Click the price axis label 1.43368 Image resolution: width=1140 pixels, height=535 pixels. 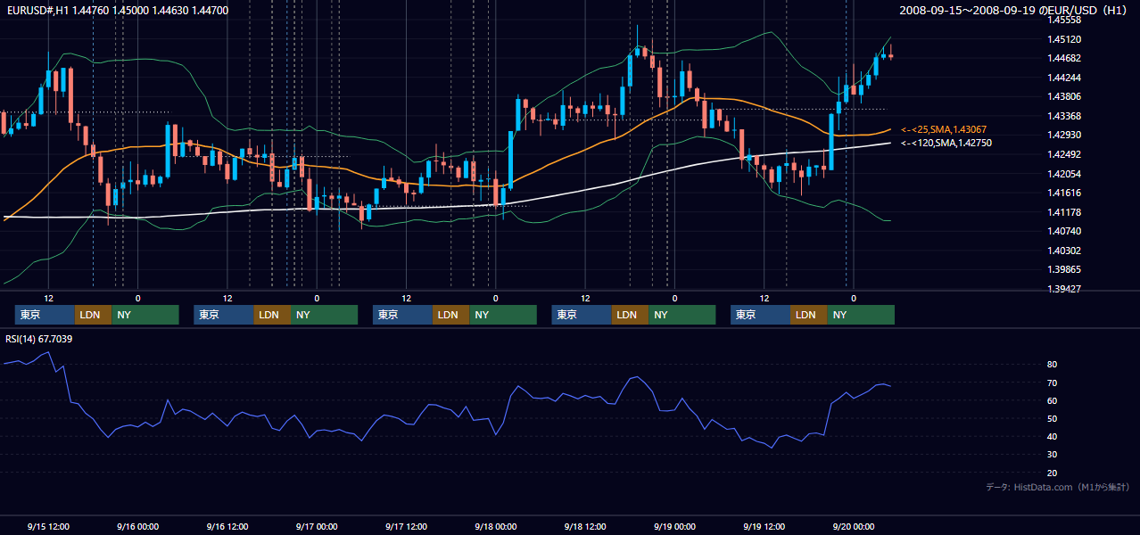coord(1063,116)
